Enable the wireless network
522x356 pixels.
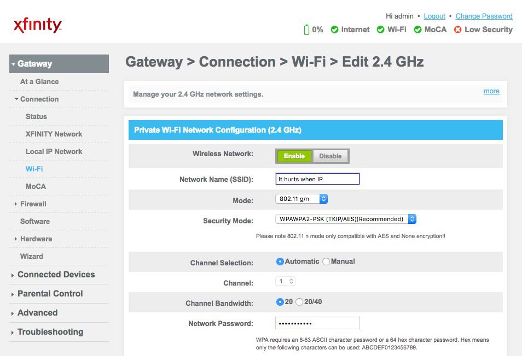point(294,156)
